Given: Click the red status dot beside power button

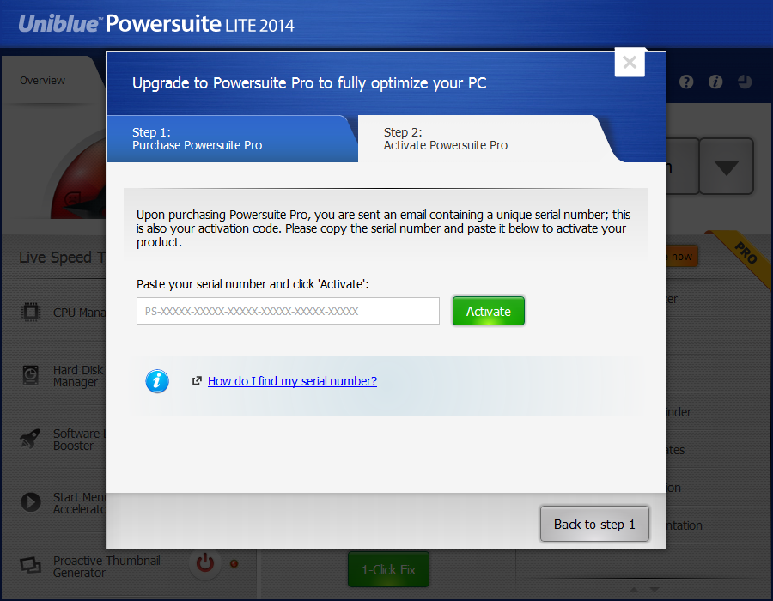Looking at the screenshot, I should click(234, 563).
